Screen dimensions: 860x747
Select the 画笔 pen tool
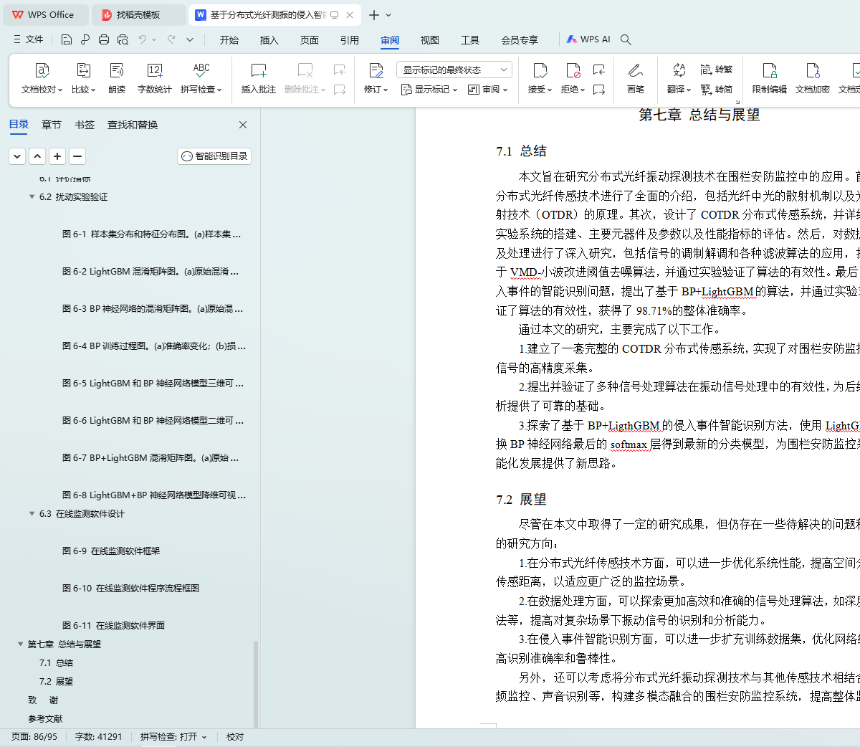(x=636, y=79)
